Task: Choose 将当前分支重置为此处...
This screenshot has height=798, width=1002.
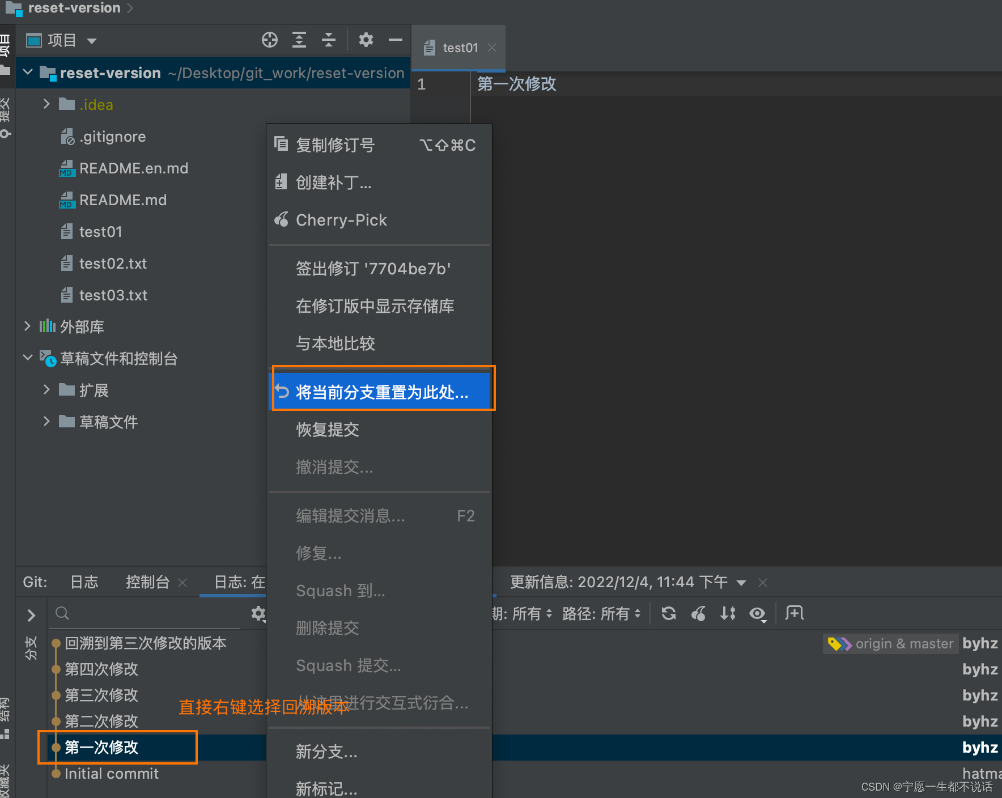Action: pyautogui.click(x=379, y=392)
